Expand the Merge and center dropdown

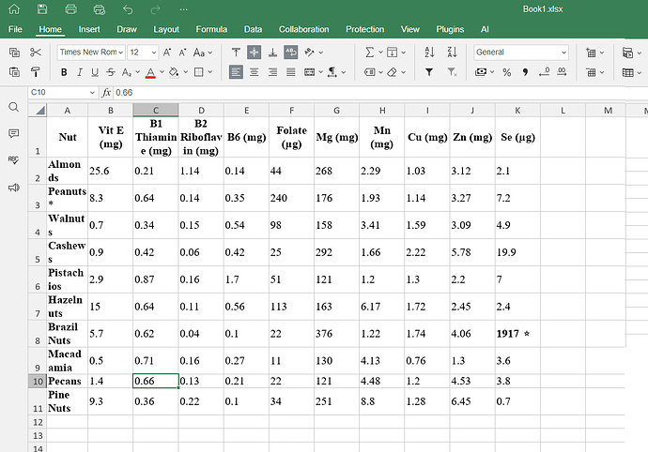pyautogui.click(x=320, y=72)
